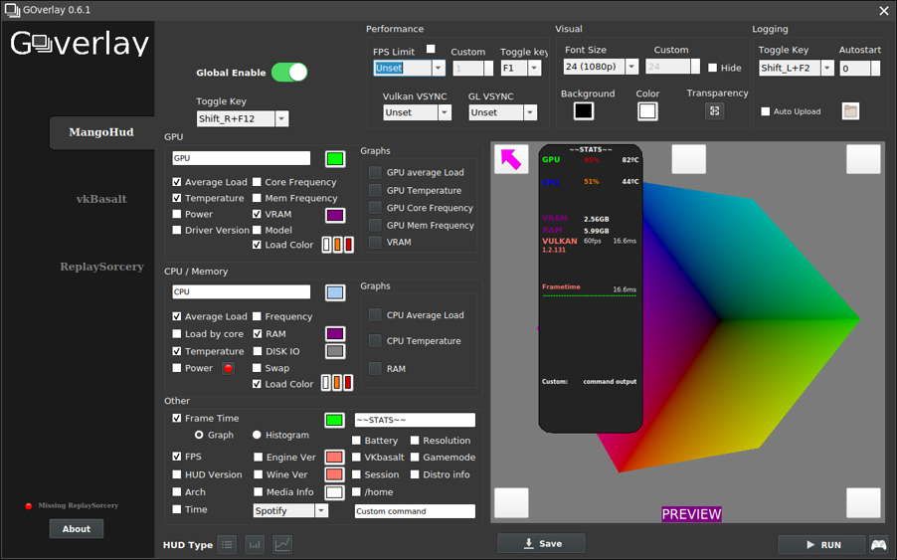This screenshot has height=560, width=897.
Task: Click the GPU Load Color triple swatch
Action: click(337, 245)
